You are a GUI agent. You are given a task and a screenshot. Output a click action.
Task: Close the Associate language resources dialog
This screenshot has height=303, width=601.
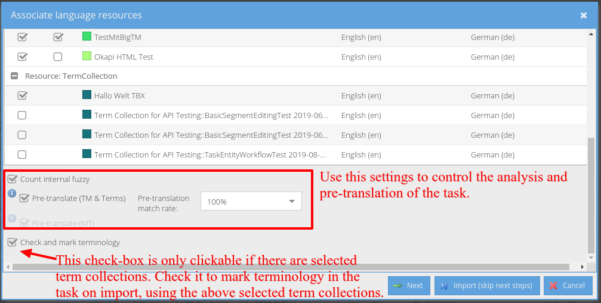point(584,16)
